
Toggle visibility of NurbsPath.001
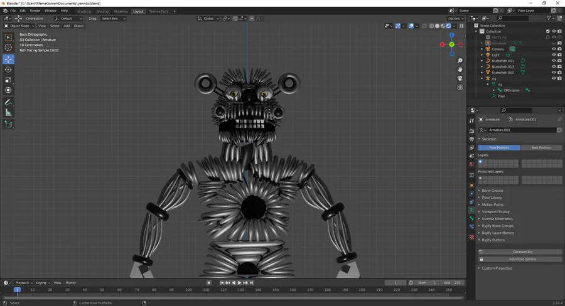pos(553,61)
